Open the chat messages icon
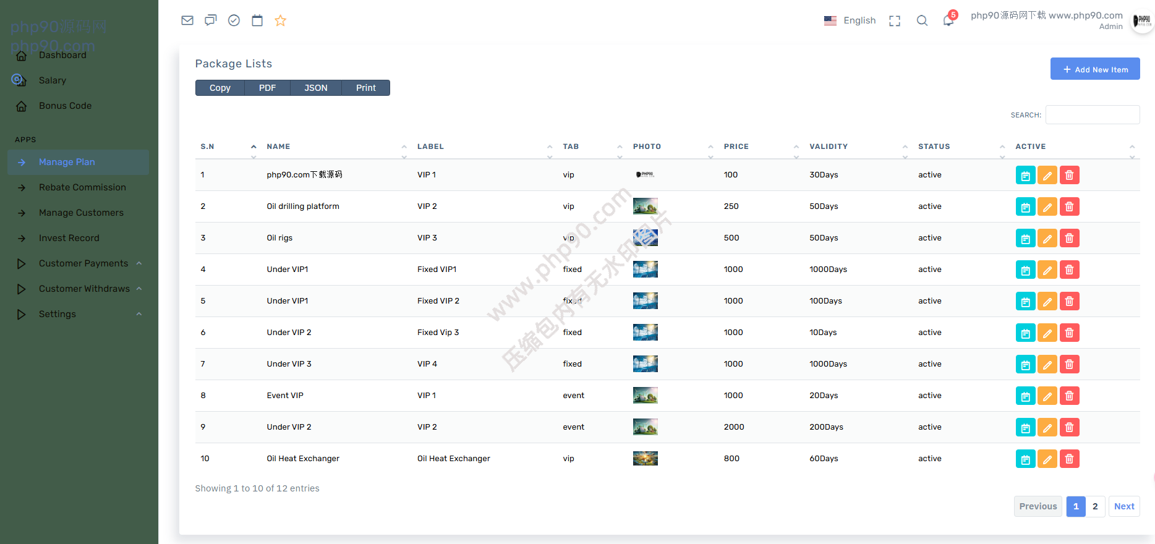This screenshot has width=1155, height=544. [x=211, y=20]
